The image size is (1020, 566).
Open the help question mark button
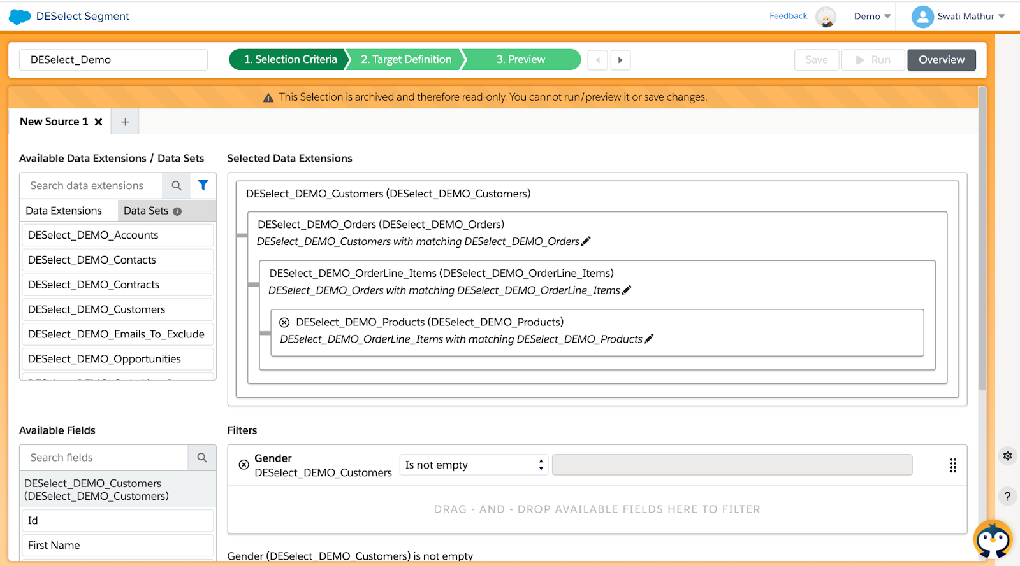[1007, 497]
